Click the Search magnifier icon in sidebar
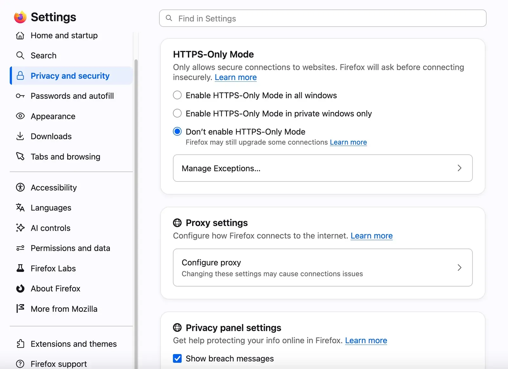The height and width of the screenshot is (369, 508). coord(20,56)
